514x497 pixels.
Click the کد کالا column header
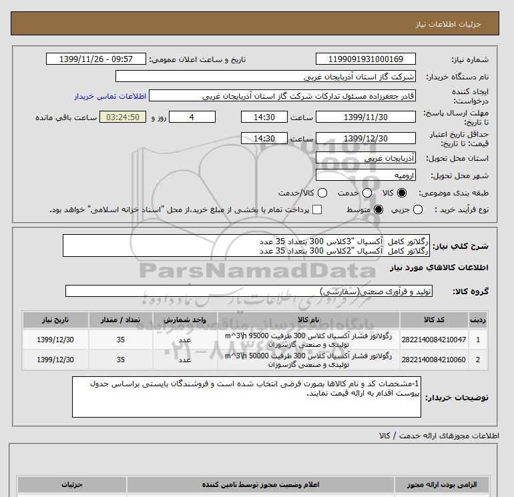[434, 320]
